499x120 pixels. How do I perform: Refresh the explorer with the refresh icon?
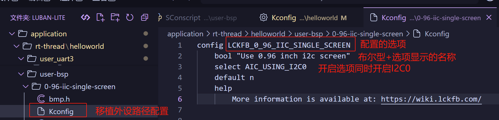pos(130,18)
